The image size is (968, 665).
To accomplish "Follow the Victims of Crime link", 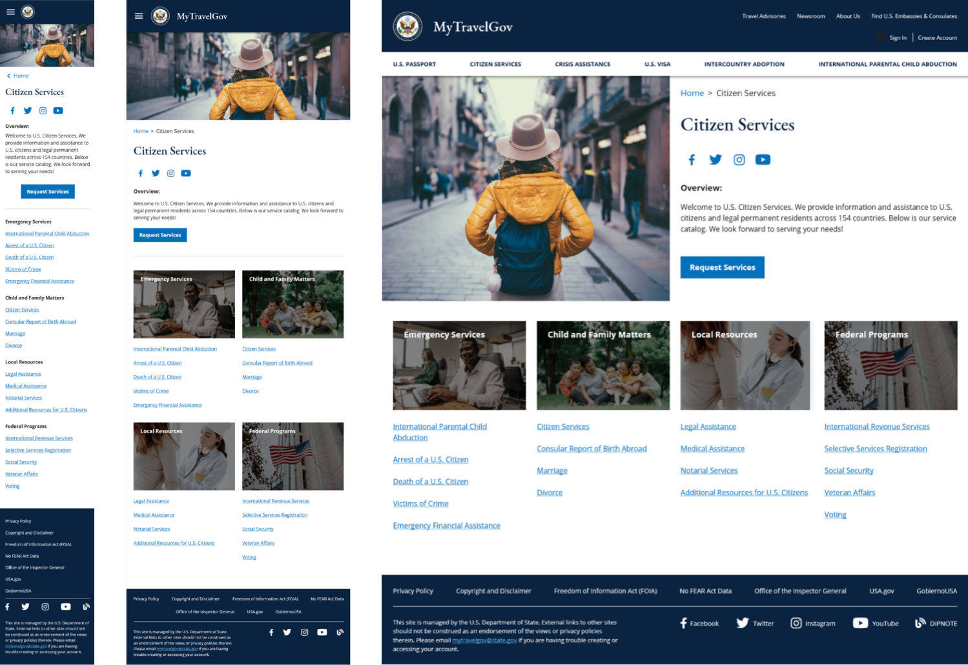I will point(420,503).
